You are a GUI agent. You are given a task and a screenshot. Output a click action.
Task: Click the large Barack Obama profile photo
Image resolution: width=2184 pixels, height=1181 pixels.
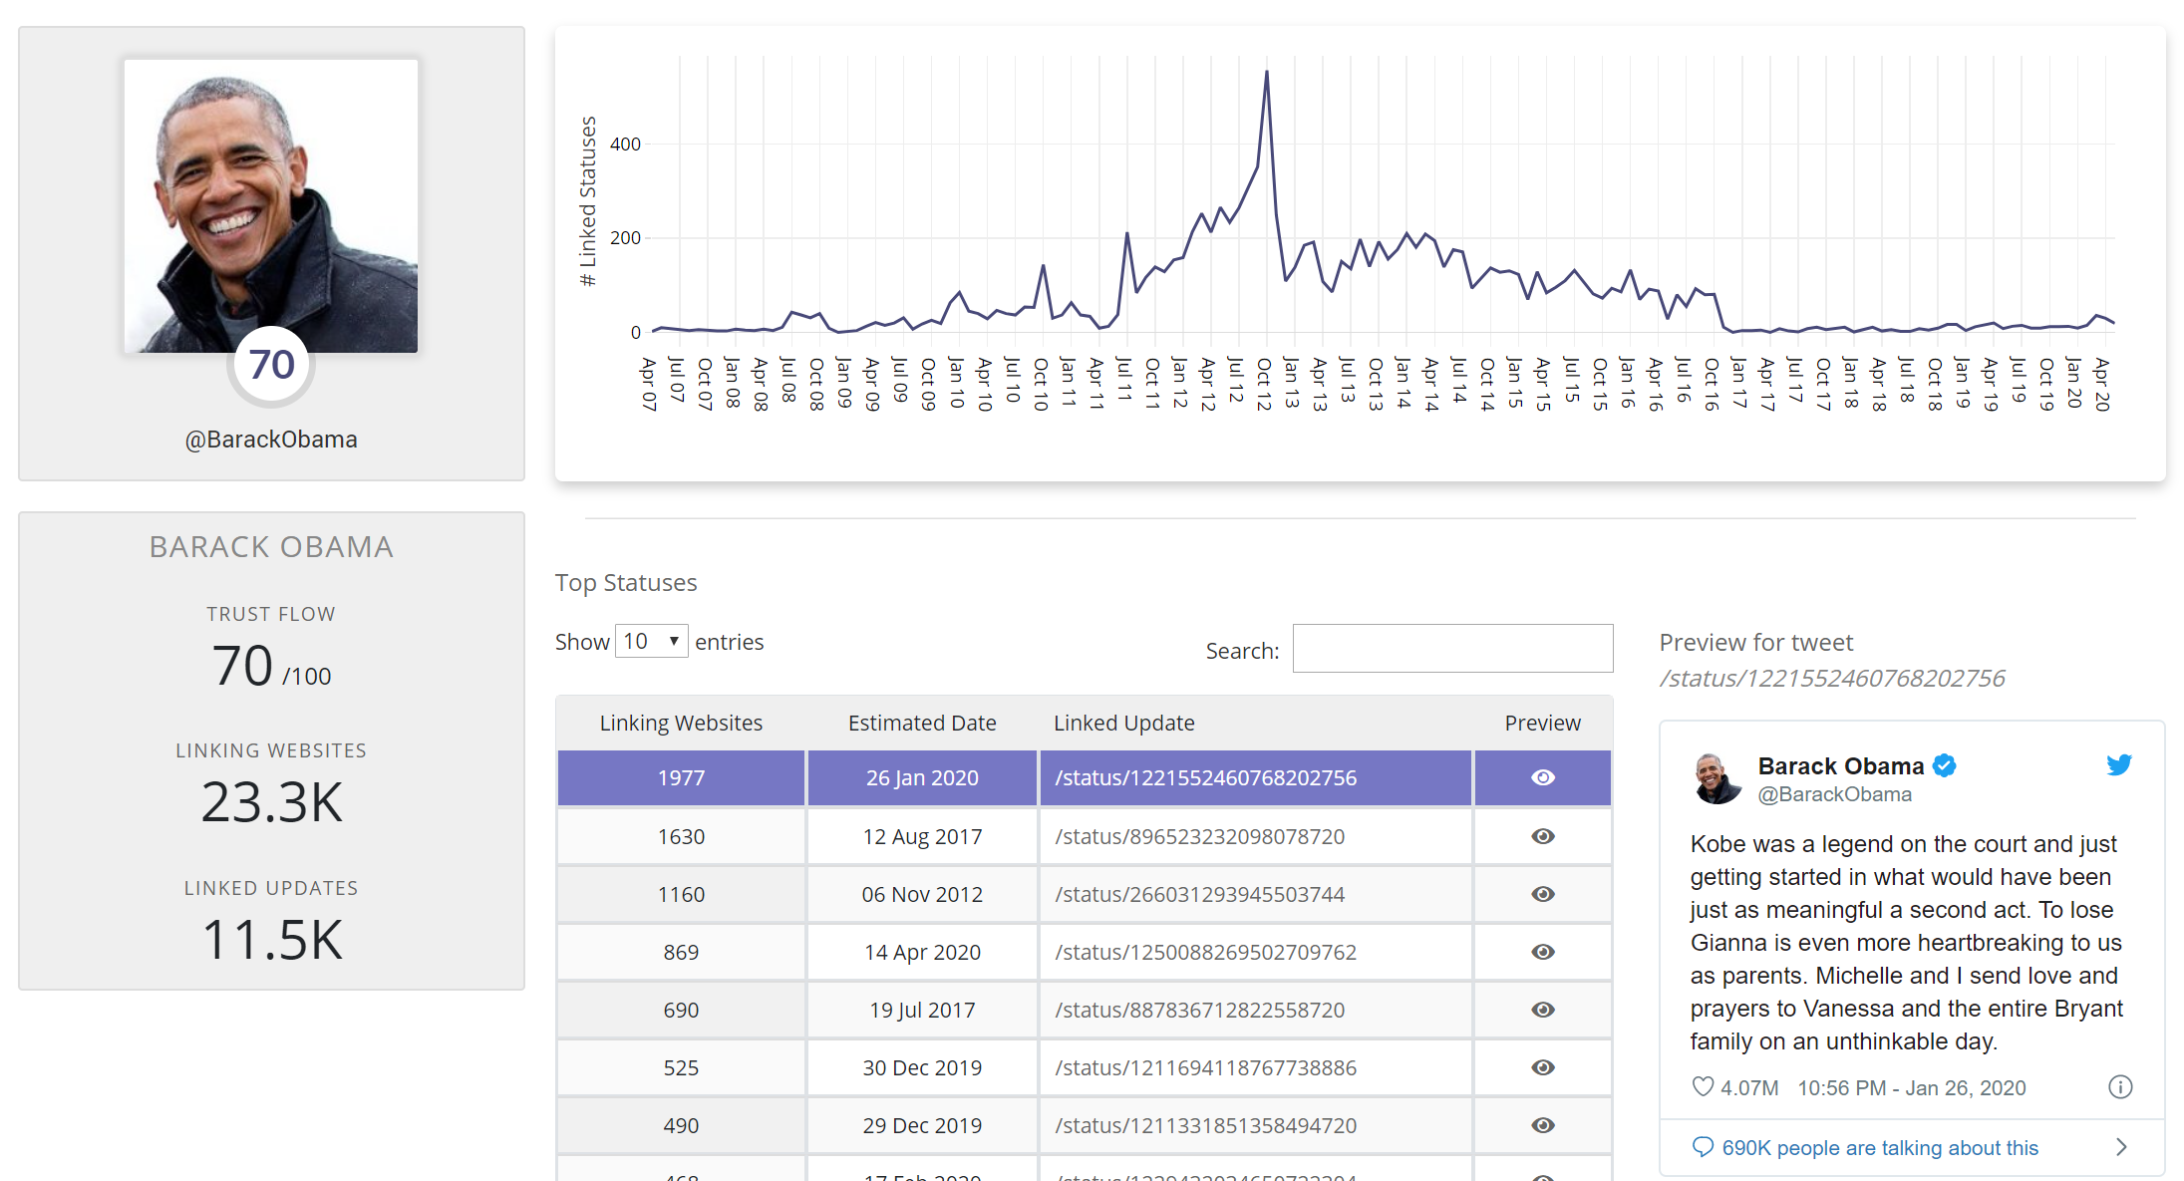[x=271, y=205]
